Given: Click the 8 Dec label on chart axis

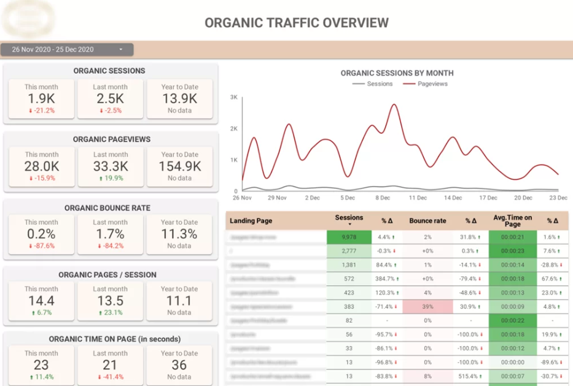Looking at the screenshot, I should [x=383, y=198].
